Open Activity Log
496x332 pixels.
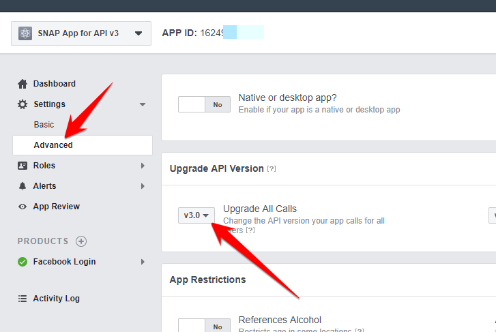(x=57, y=299)
